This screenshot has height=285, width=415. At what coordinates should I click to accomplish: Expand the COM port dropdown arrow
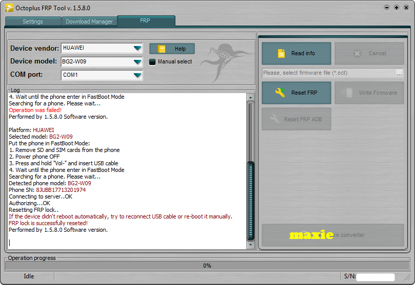[x=137, y=75]
